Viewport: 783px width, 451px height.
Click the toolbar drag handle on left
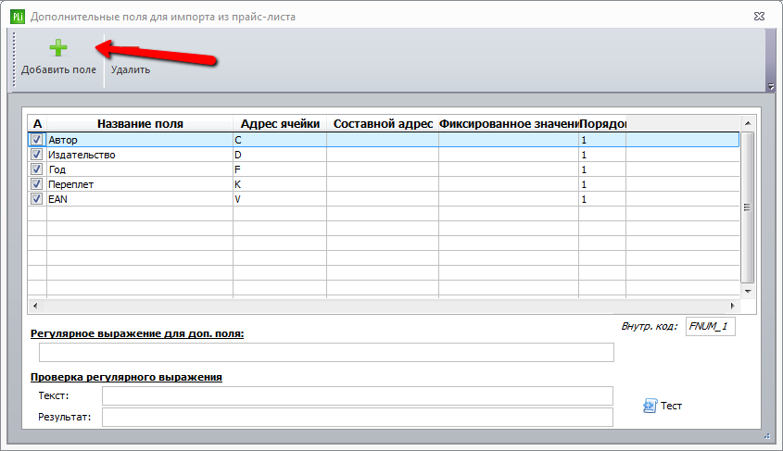tap(14, 60)
